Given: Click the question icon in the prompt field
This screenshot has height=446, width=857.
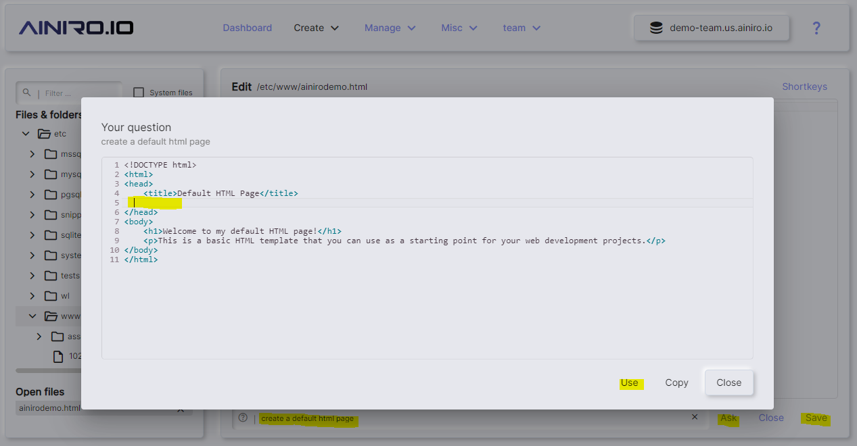Looking at the screenshot, I should coord(243,418).
